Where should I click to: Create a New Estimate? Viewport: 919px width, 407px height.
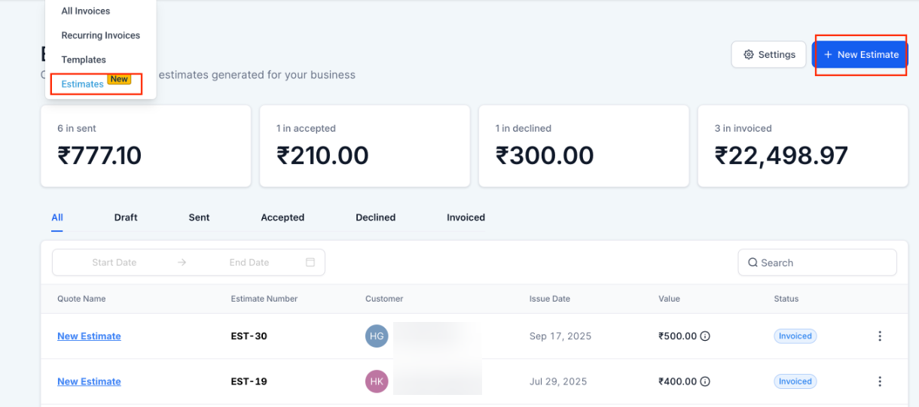[x=860, y=55]
